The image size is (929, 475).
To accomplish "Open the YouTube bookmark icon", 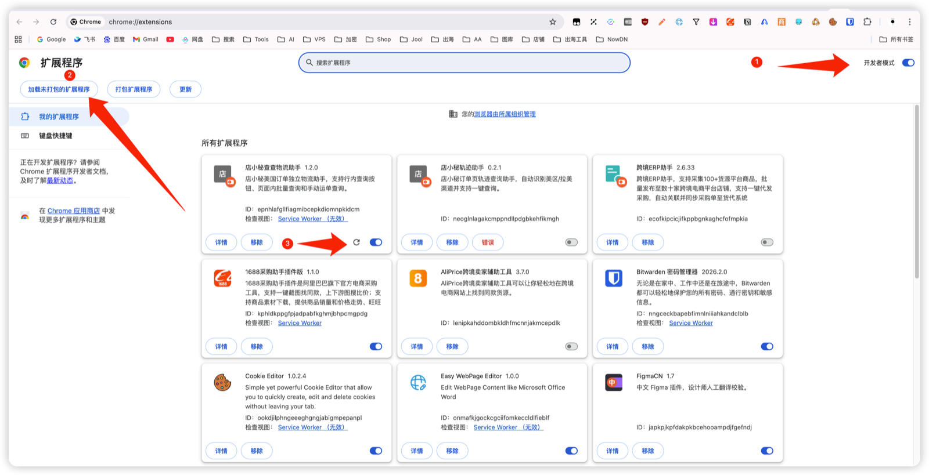I will click(x=170, y=39).
